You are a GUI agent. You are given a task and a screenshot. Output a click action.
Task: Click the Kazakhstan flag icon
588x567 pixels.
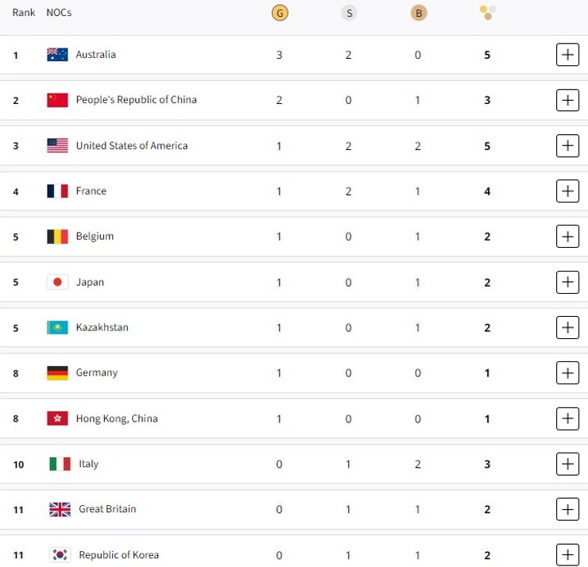[x=57, y=327]
